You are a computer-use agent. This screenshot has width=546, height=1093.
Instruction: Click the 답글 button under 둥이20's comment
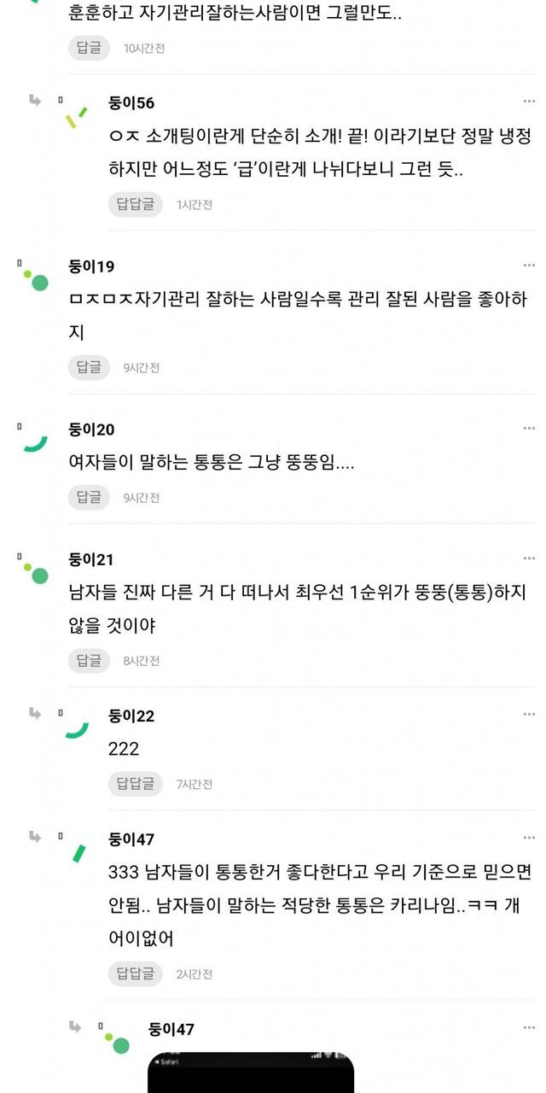coord(89,497)
